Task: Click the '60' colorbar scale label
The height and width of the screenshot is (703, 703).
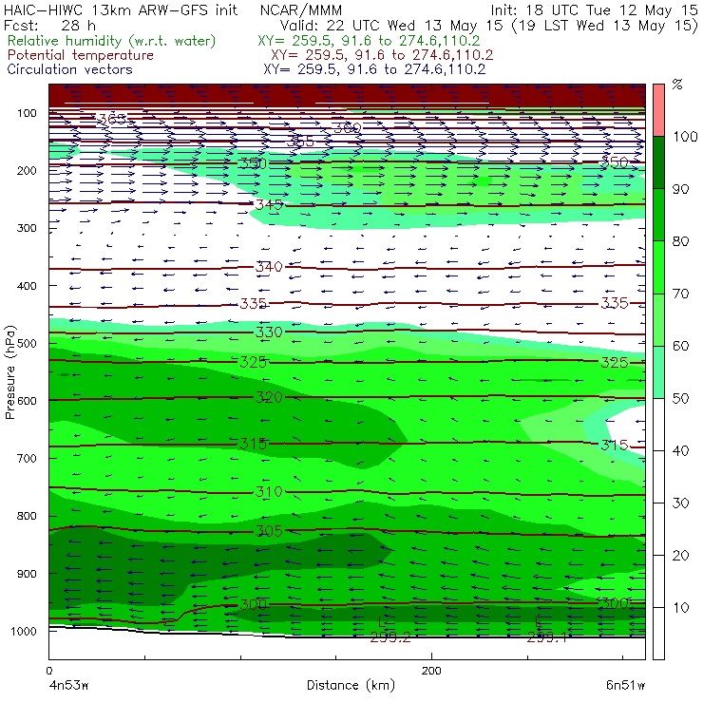Action: tap(680, 346)
